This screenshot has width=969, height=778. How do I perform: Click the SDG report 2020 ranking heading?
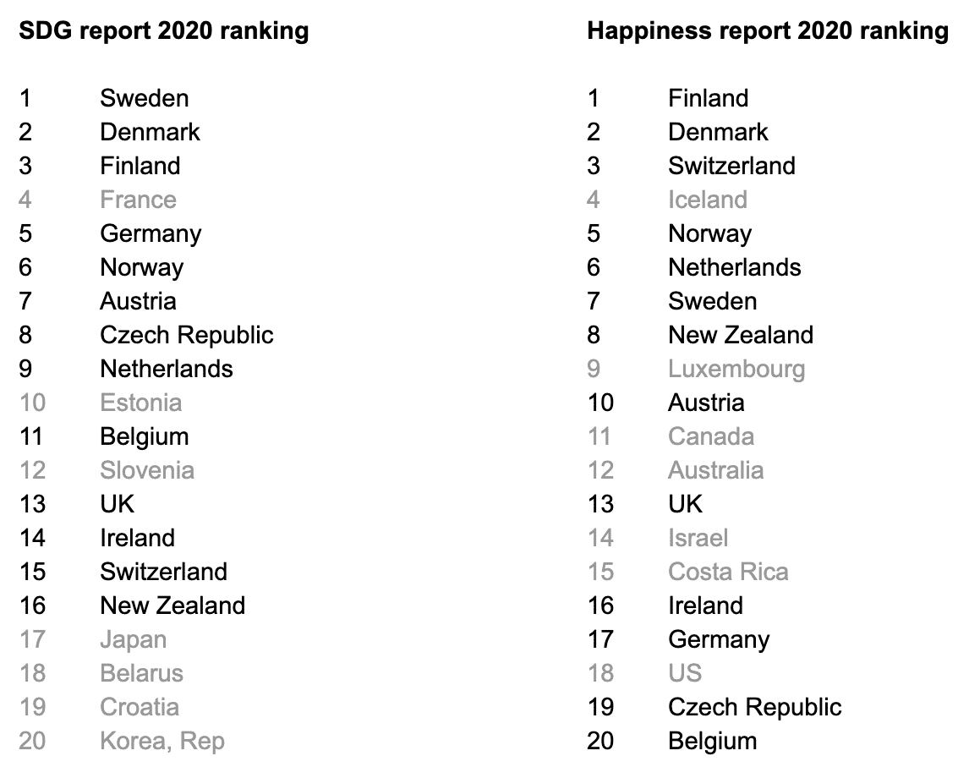(x=164, y=31)
